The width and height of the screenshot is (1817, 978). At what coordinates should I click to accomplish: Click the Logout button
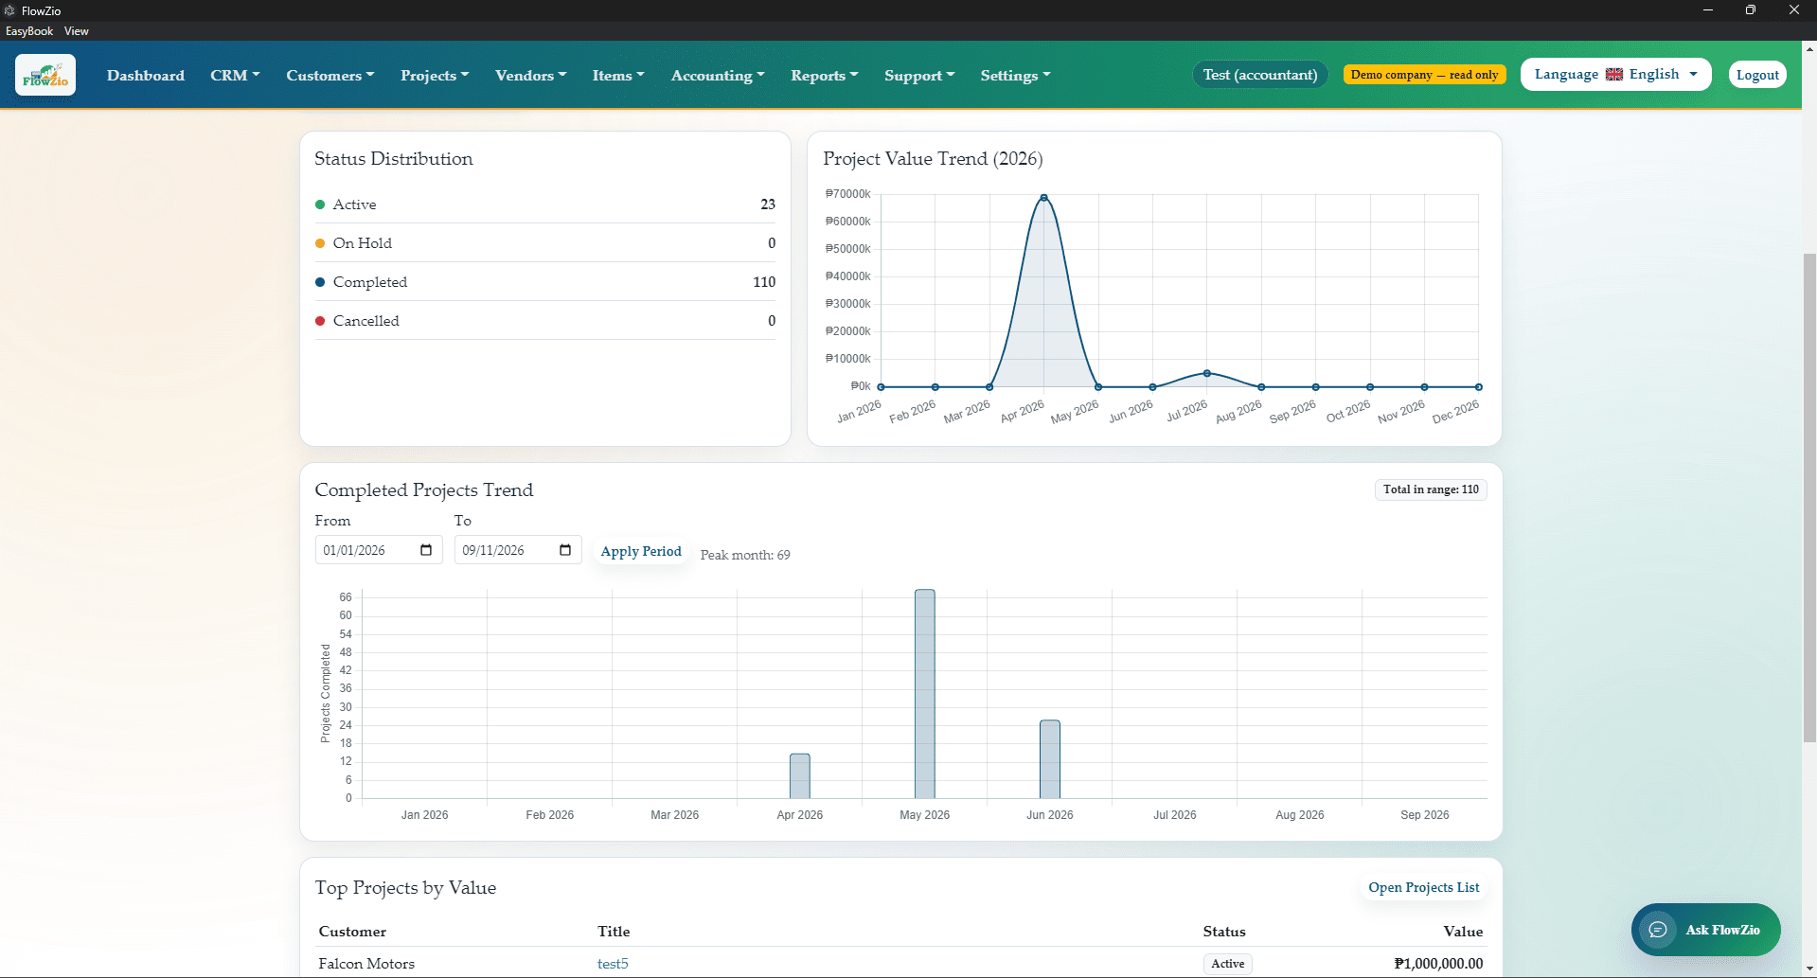pos(1757,75)
